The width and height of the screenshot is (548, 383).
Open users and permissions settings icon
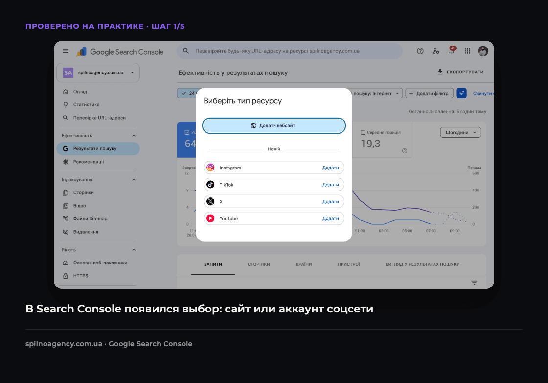click(435, 51)
